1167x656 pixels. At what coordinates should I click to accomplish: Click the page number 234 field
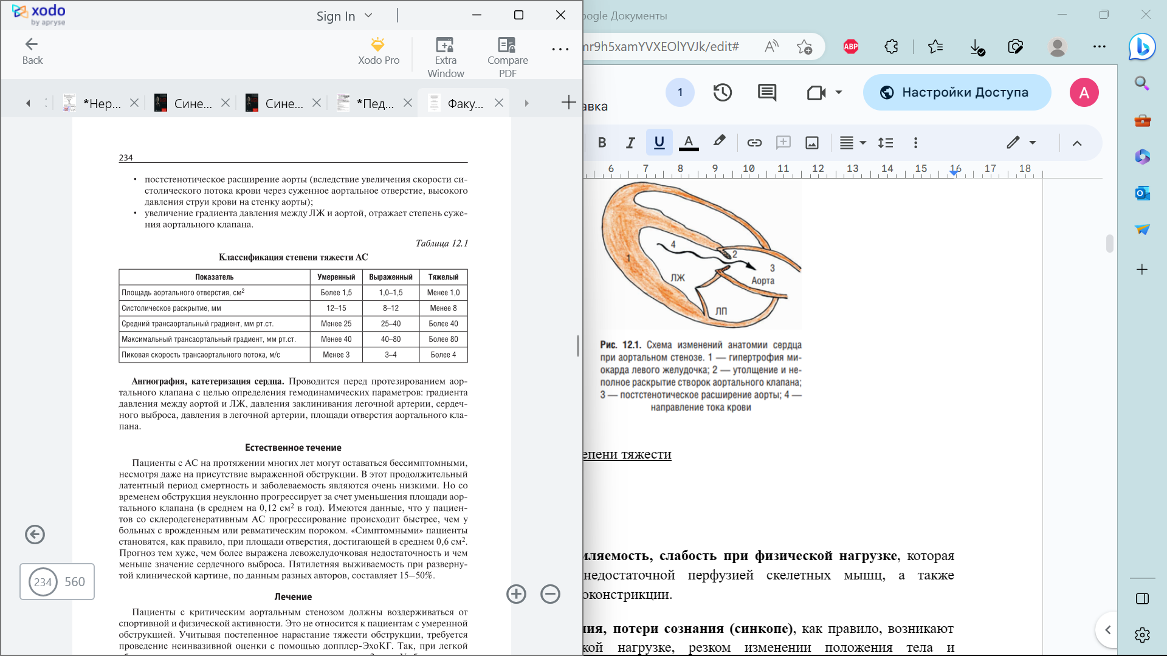[x=43, y=582]
